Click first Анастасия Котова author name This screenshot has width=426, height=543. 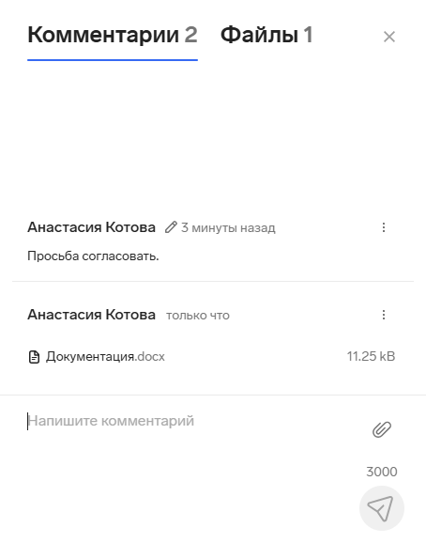click(x=91, y=227)
